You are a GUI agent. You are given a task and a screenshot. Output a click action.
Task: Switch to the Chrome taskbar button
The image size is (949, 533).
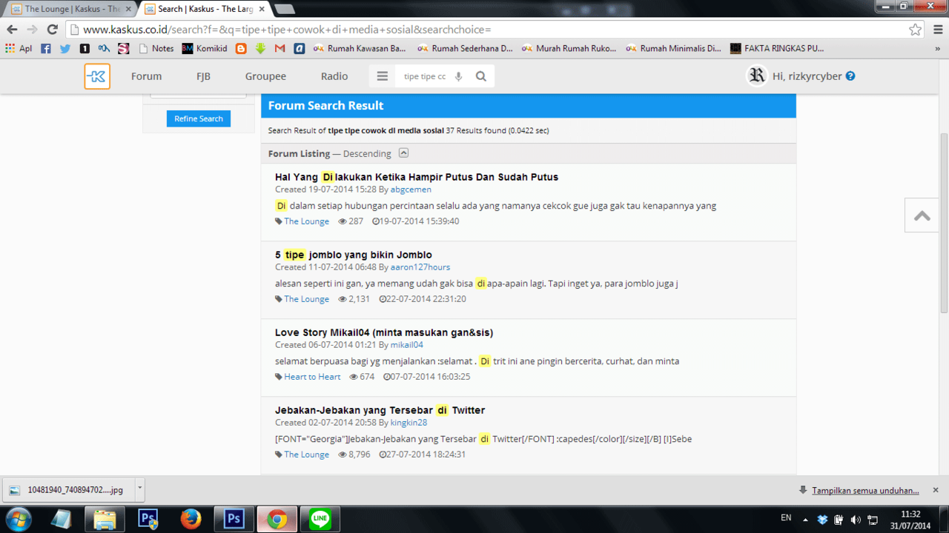coord(277,519)
